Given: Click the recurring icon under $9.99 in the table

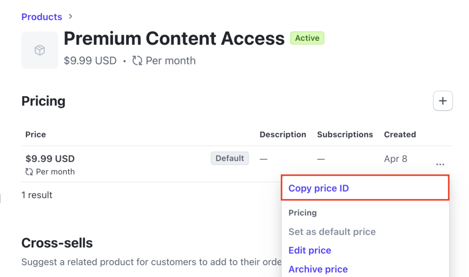Looking at the screenshot, I should 29,172.
